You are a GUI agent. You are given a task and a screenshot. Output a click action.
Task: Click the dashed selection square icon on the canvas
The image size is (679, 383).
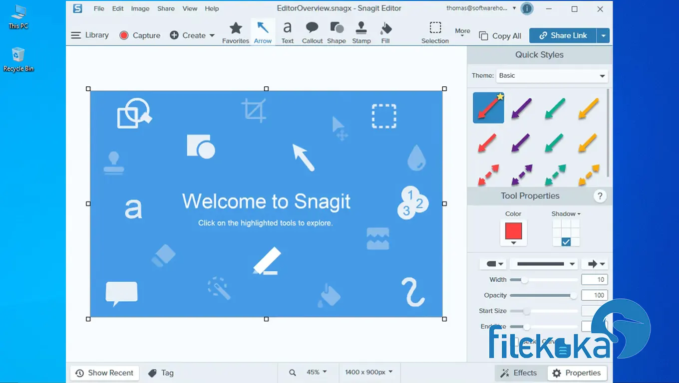pyautogui.click(x=384, y=116)
